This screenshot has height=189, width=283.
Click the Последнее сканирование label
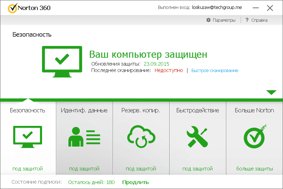[x=121, y=70]
